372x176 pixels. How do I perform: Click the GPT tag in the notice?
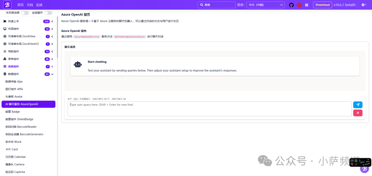point(76,99)
